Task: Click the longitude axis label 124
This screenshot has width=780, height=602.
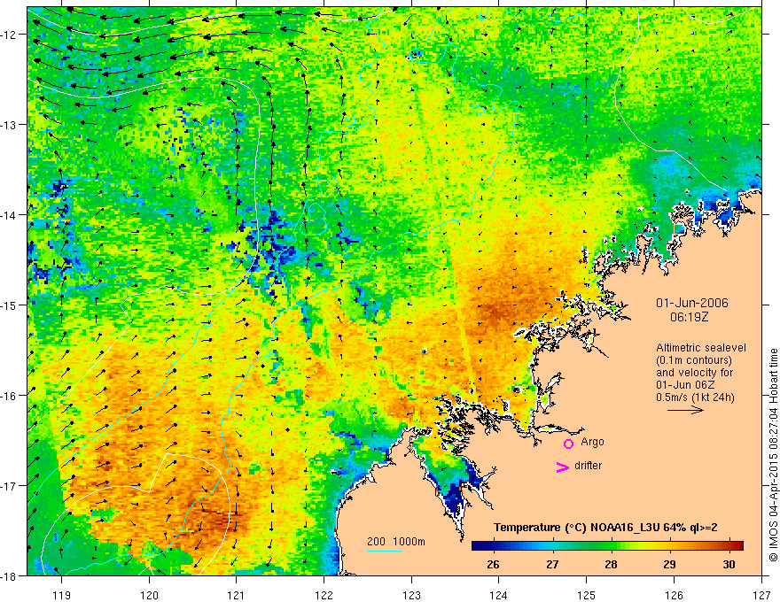Action: coord(499,595)
